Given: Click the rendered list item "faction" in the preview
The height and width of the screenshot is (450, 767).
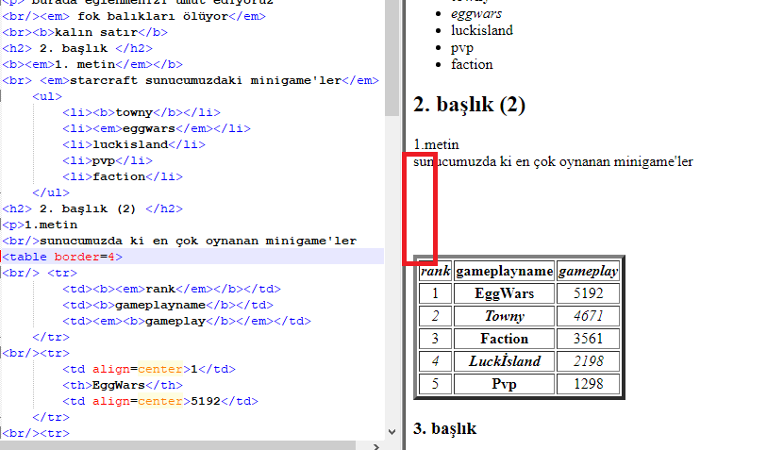Looking at the screenshot, I should (472, 64).
